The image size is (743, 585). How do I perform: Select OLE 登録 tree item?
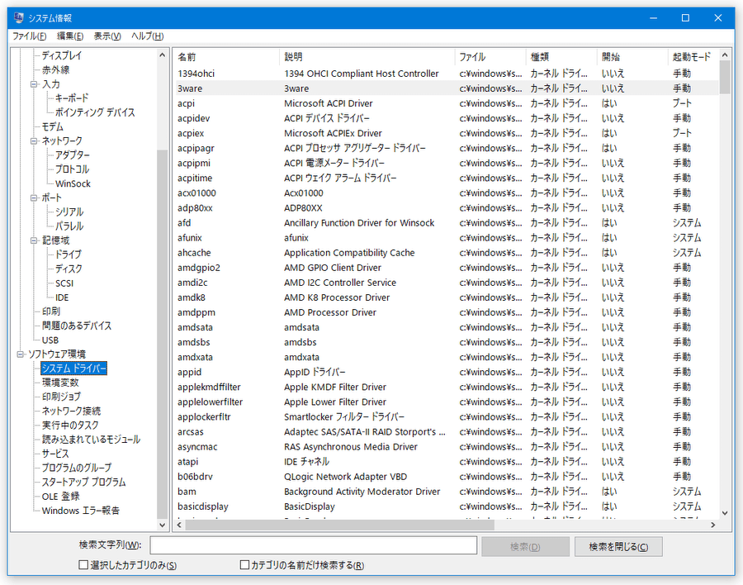(x=60, y=497)
